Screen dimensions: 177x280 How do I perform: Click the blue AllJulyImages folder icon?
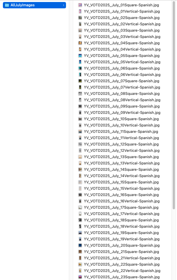(7, 5)
